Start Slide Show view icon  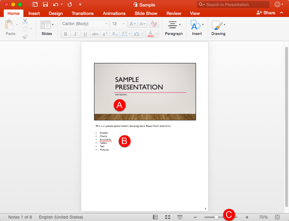[180, 217]
